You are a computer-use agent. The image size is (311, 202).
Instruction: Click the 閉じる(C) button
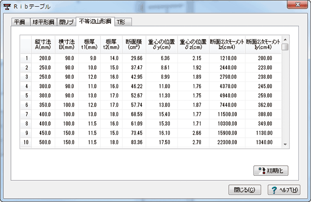[244, 190]
